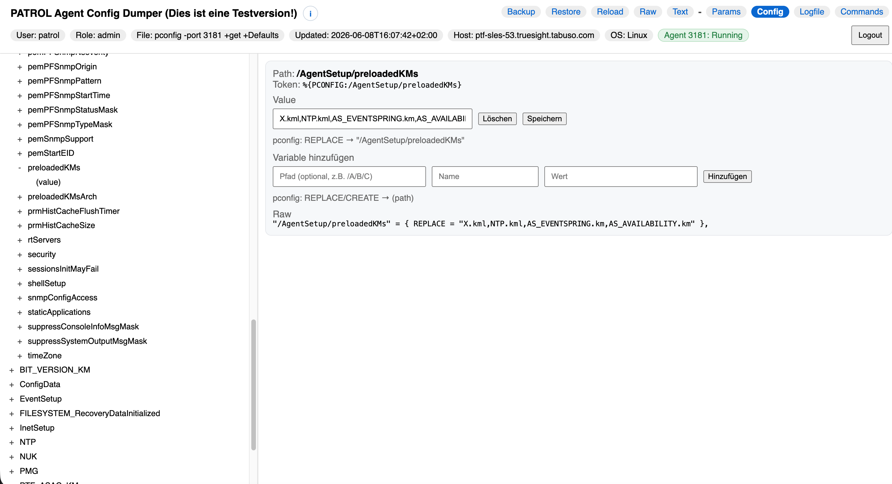
Task: Open the Logfile tab
Action: tap(811, 12)
